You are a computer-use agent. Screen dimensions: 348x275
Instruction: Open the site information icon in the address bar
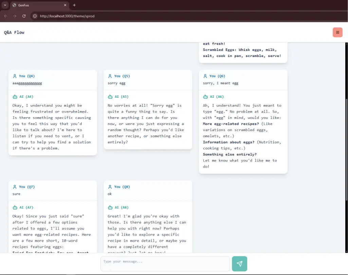point(35,16)
